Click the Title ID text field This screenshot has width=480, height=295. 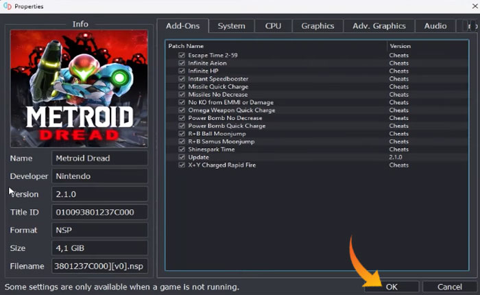(100, 212)
